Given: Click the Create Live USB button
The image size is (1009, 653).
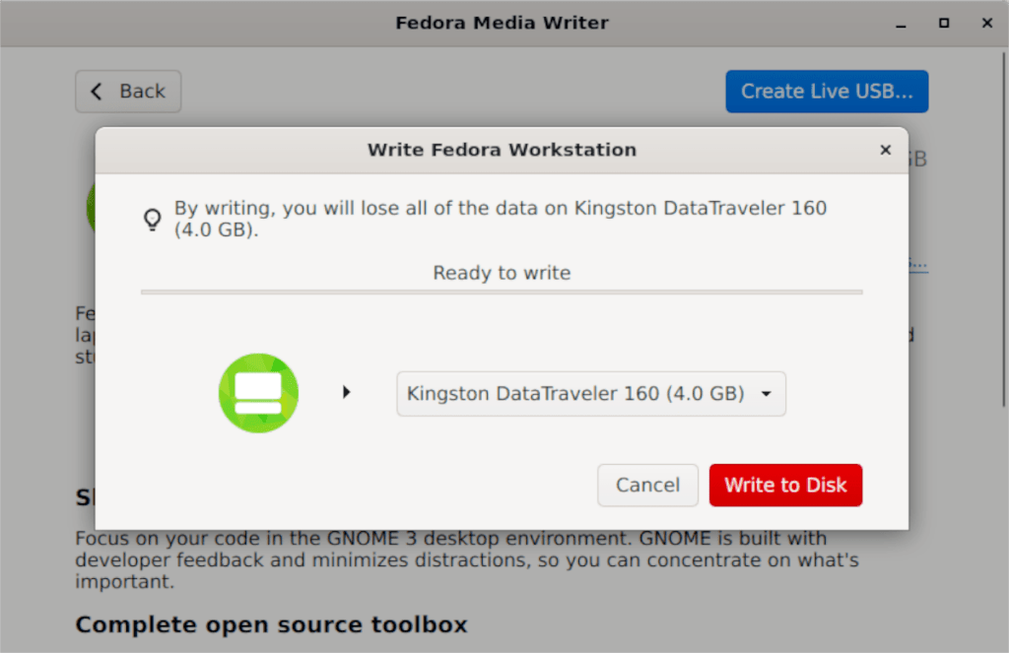Looking at the screenshot, I should coord(827,91).
